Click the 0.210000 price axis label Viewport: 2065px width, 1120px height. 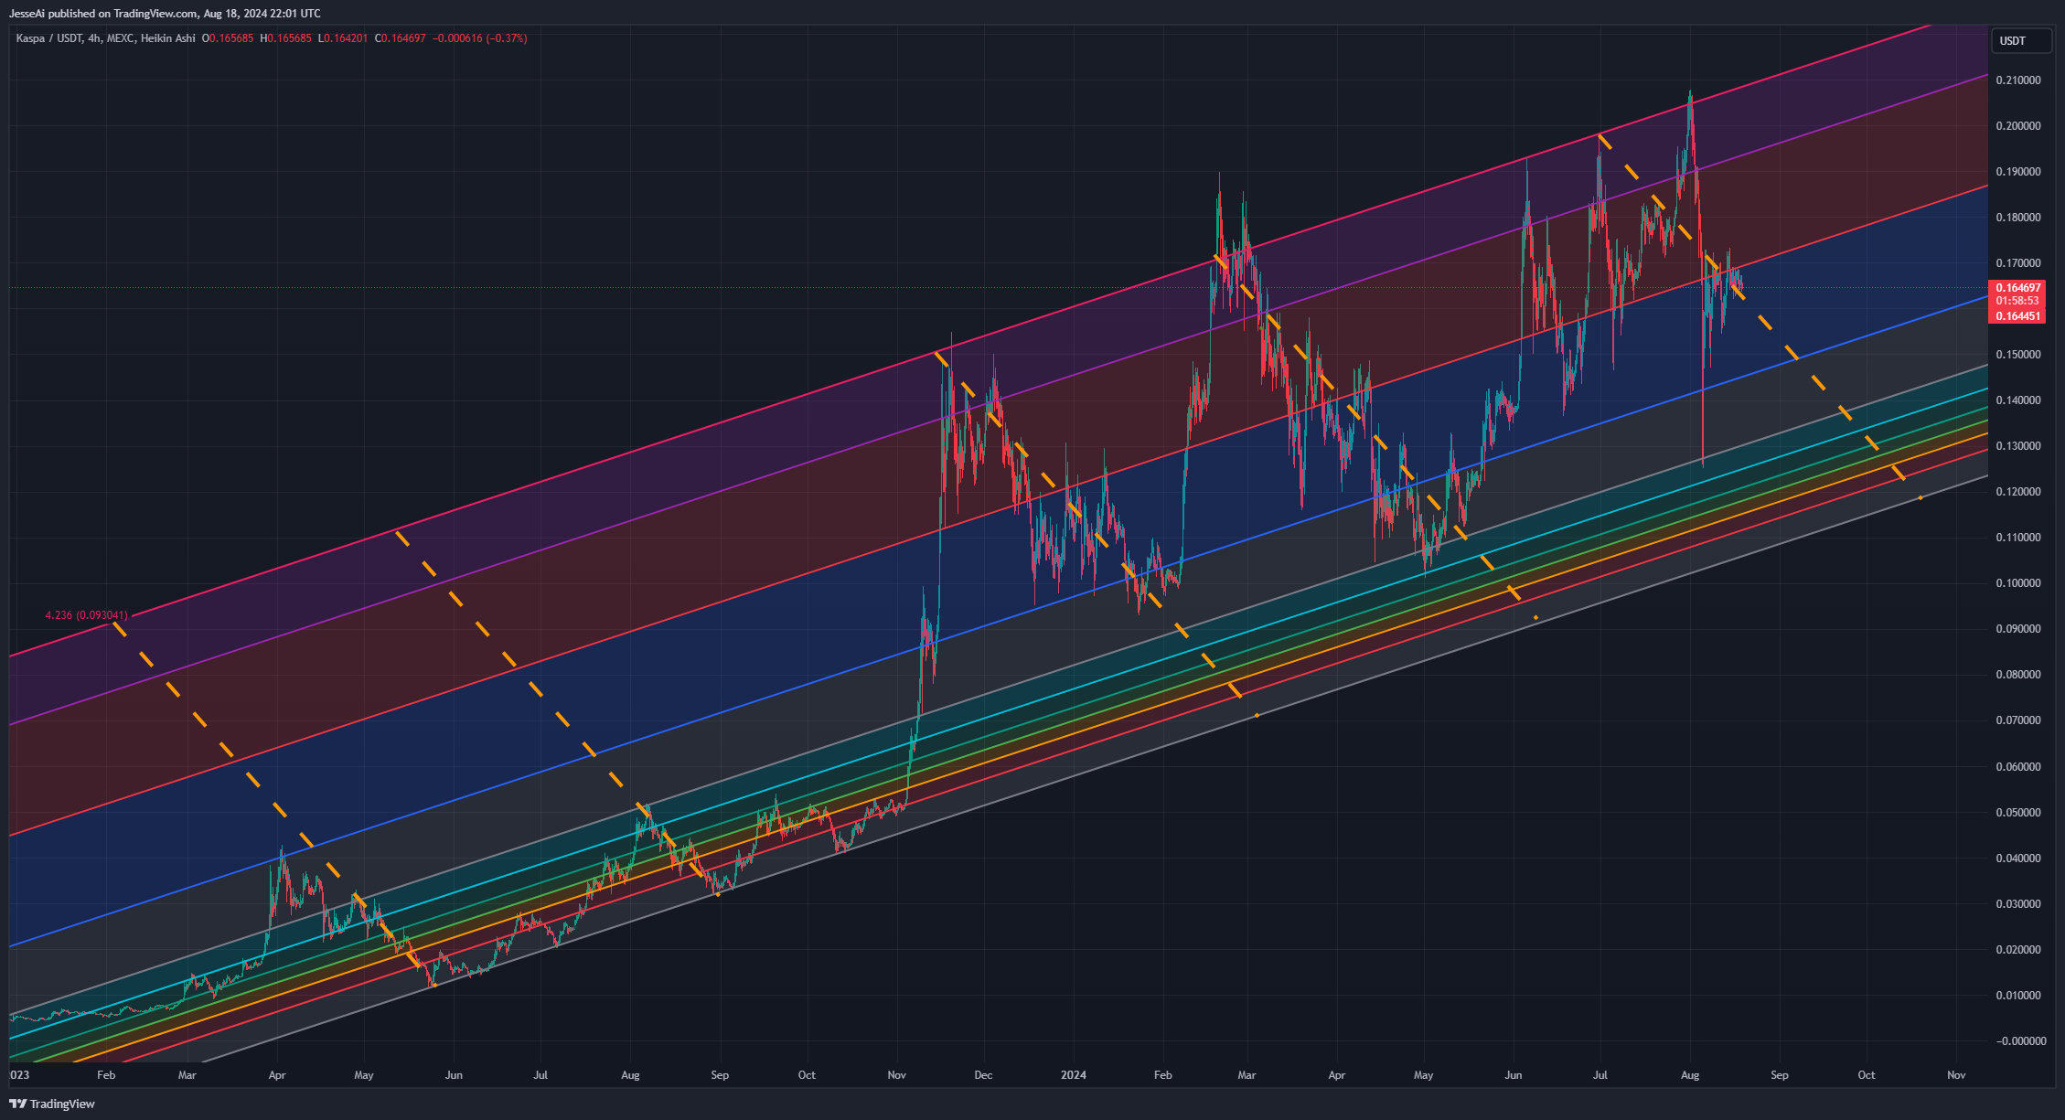(x=2017, y=80)
